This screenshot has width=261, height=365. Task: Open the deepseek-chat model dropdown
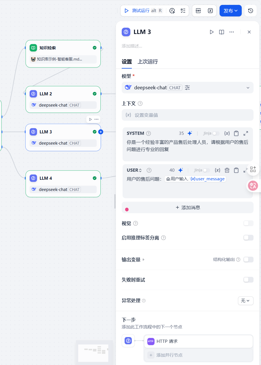coord(248,88)
